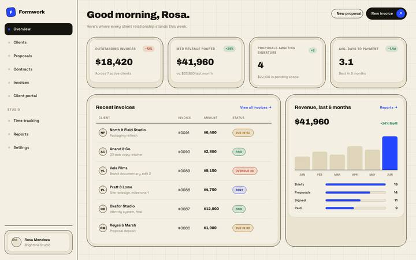Open the PL avatar for Pratt & Lowe
Screen dimensions: 416x260
point(103,190)
